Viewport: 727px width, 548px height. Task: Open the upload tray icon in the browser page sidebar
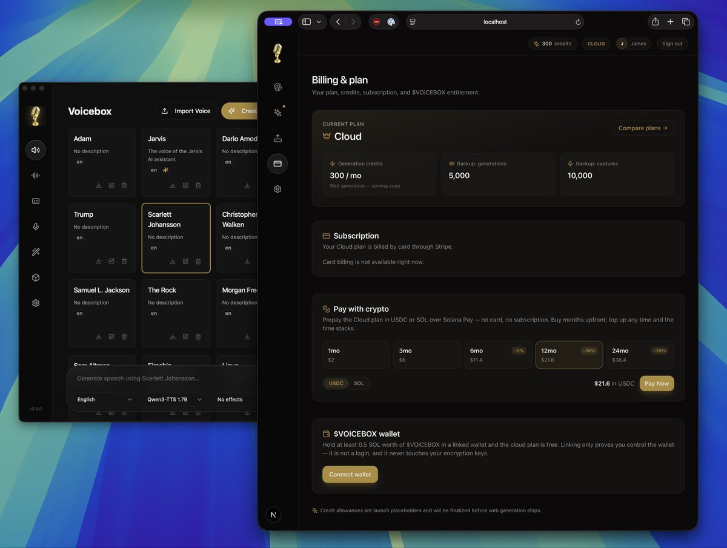coord(277,138)
